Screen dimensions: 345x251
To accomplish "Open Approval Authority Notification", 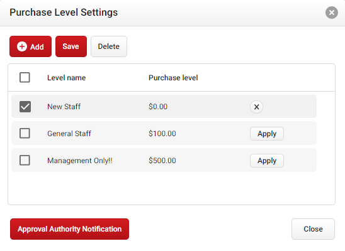I will [x=69, y=229].
